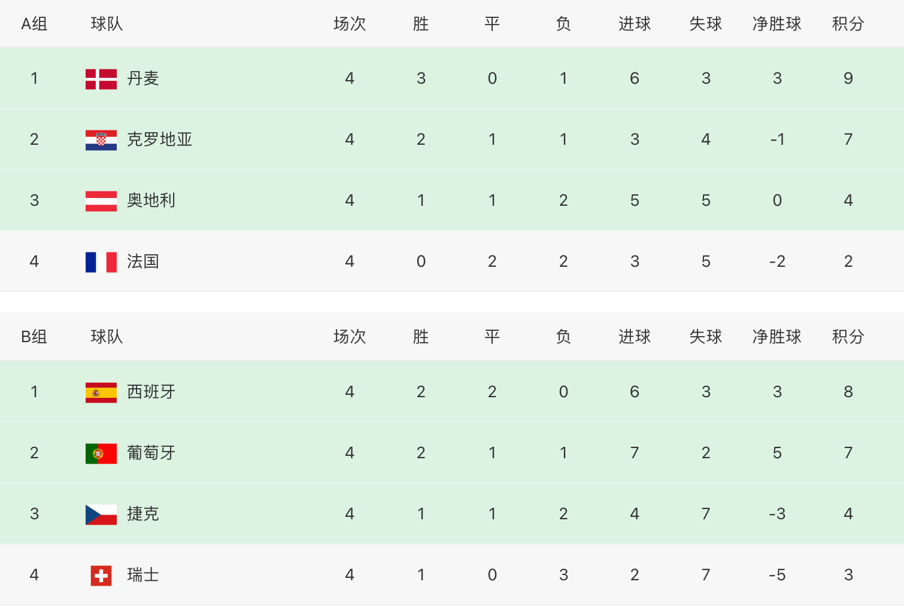Select team name 捷克
904x609 pixels.
[143, 514]
